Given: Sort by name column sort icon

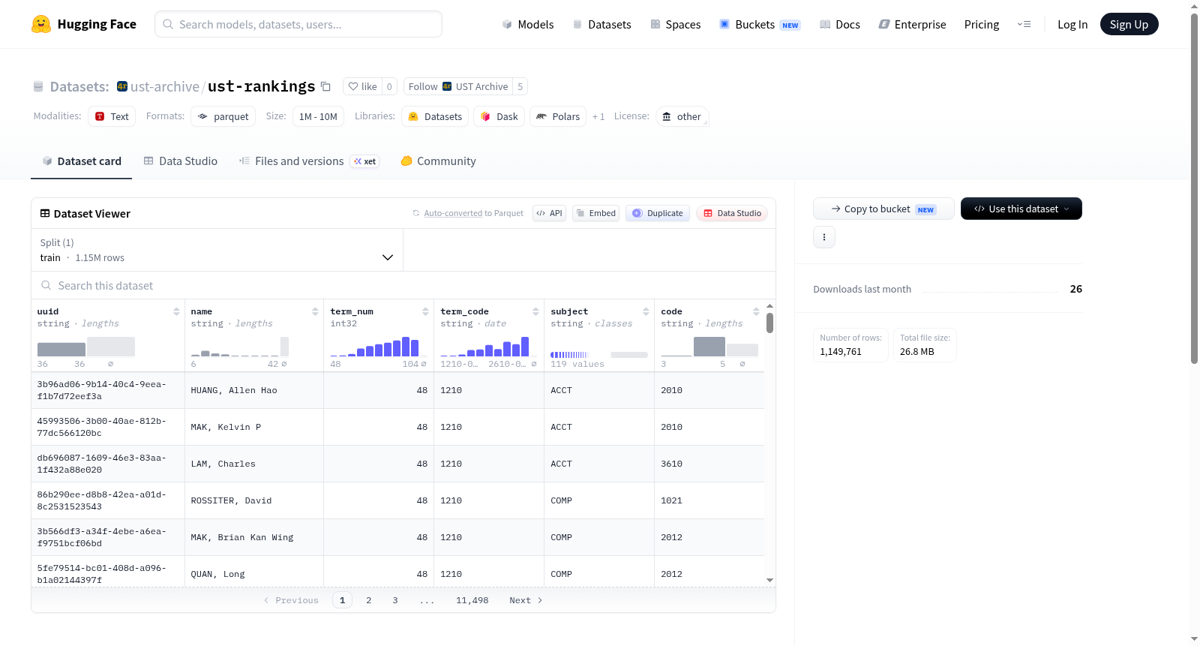Looking at the screenshot, I should [x=315, y=311].
